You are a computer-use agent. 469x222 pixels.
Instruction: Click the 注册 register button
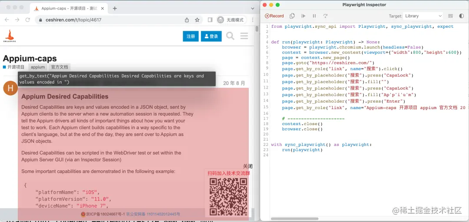coord(191,36)
